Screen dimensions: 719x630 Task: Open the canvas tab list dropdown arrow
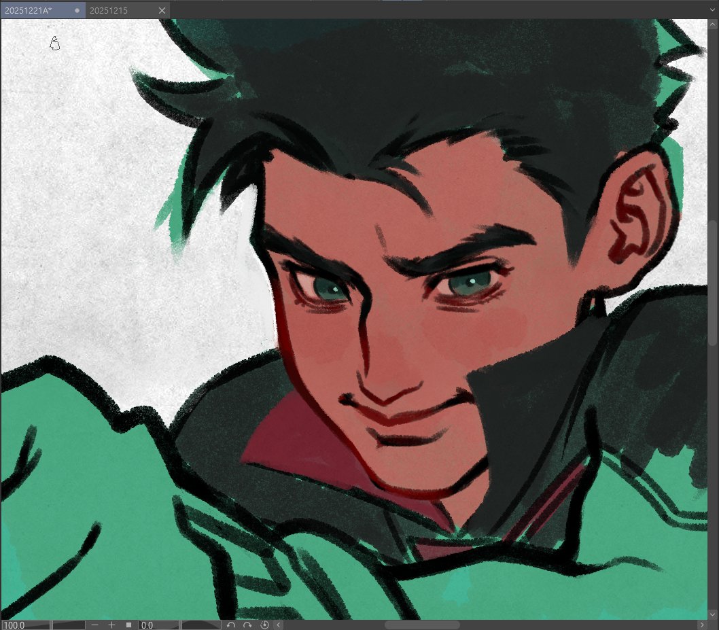(712, 10)
